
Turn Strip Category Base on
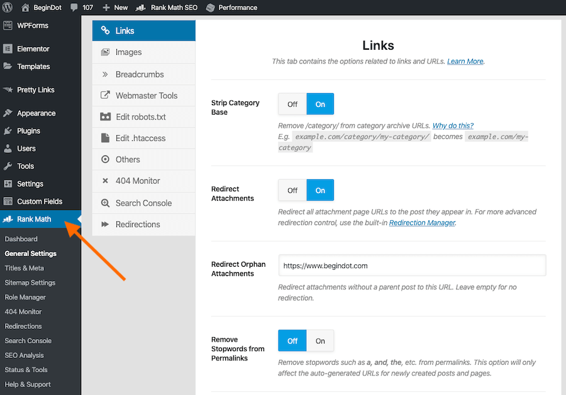click(x=320, y=104)
